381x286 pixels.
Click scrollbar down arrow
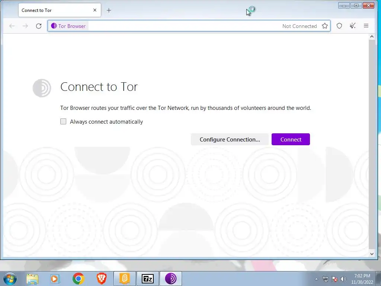pos(372,254)
